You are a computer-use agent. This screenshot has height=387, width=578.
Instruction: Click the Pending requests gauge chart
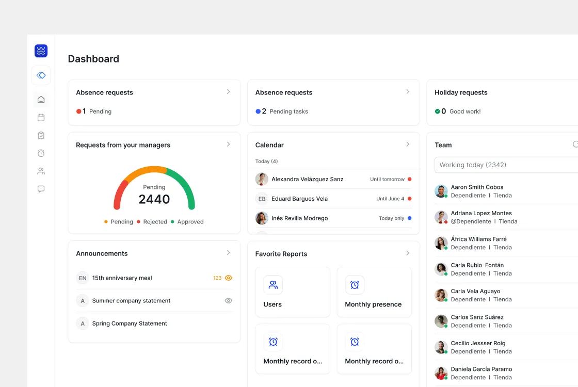click(x=154, y=188)
